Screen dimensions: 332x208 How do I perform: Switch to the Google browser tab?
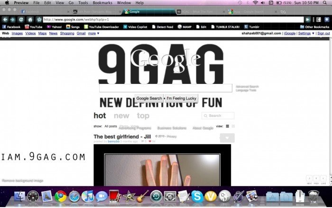click(x=148, y=12)
